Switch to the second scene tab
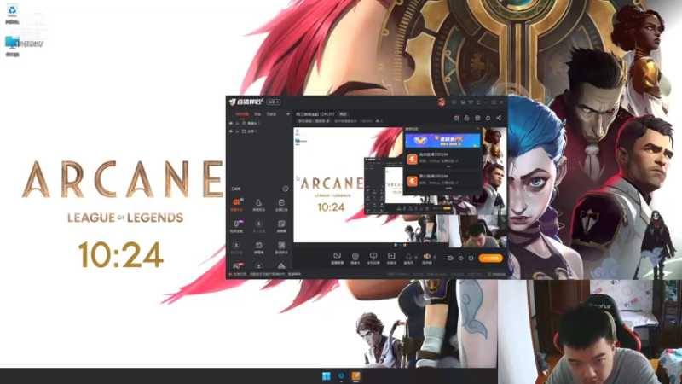 [x=257, y=114]
